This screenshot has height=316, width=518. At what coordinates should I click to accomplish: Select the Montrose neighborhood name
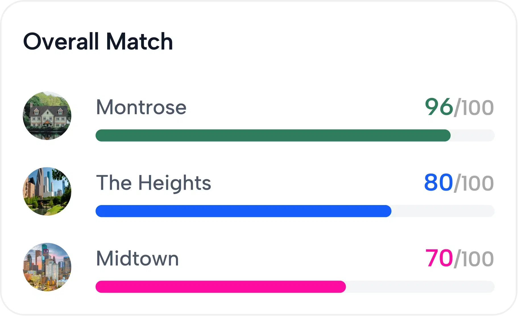point(141,107)
